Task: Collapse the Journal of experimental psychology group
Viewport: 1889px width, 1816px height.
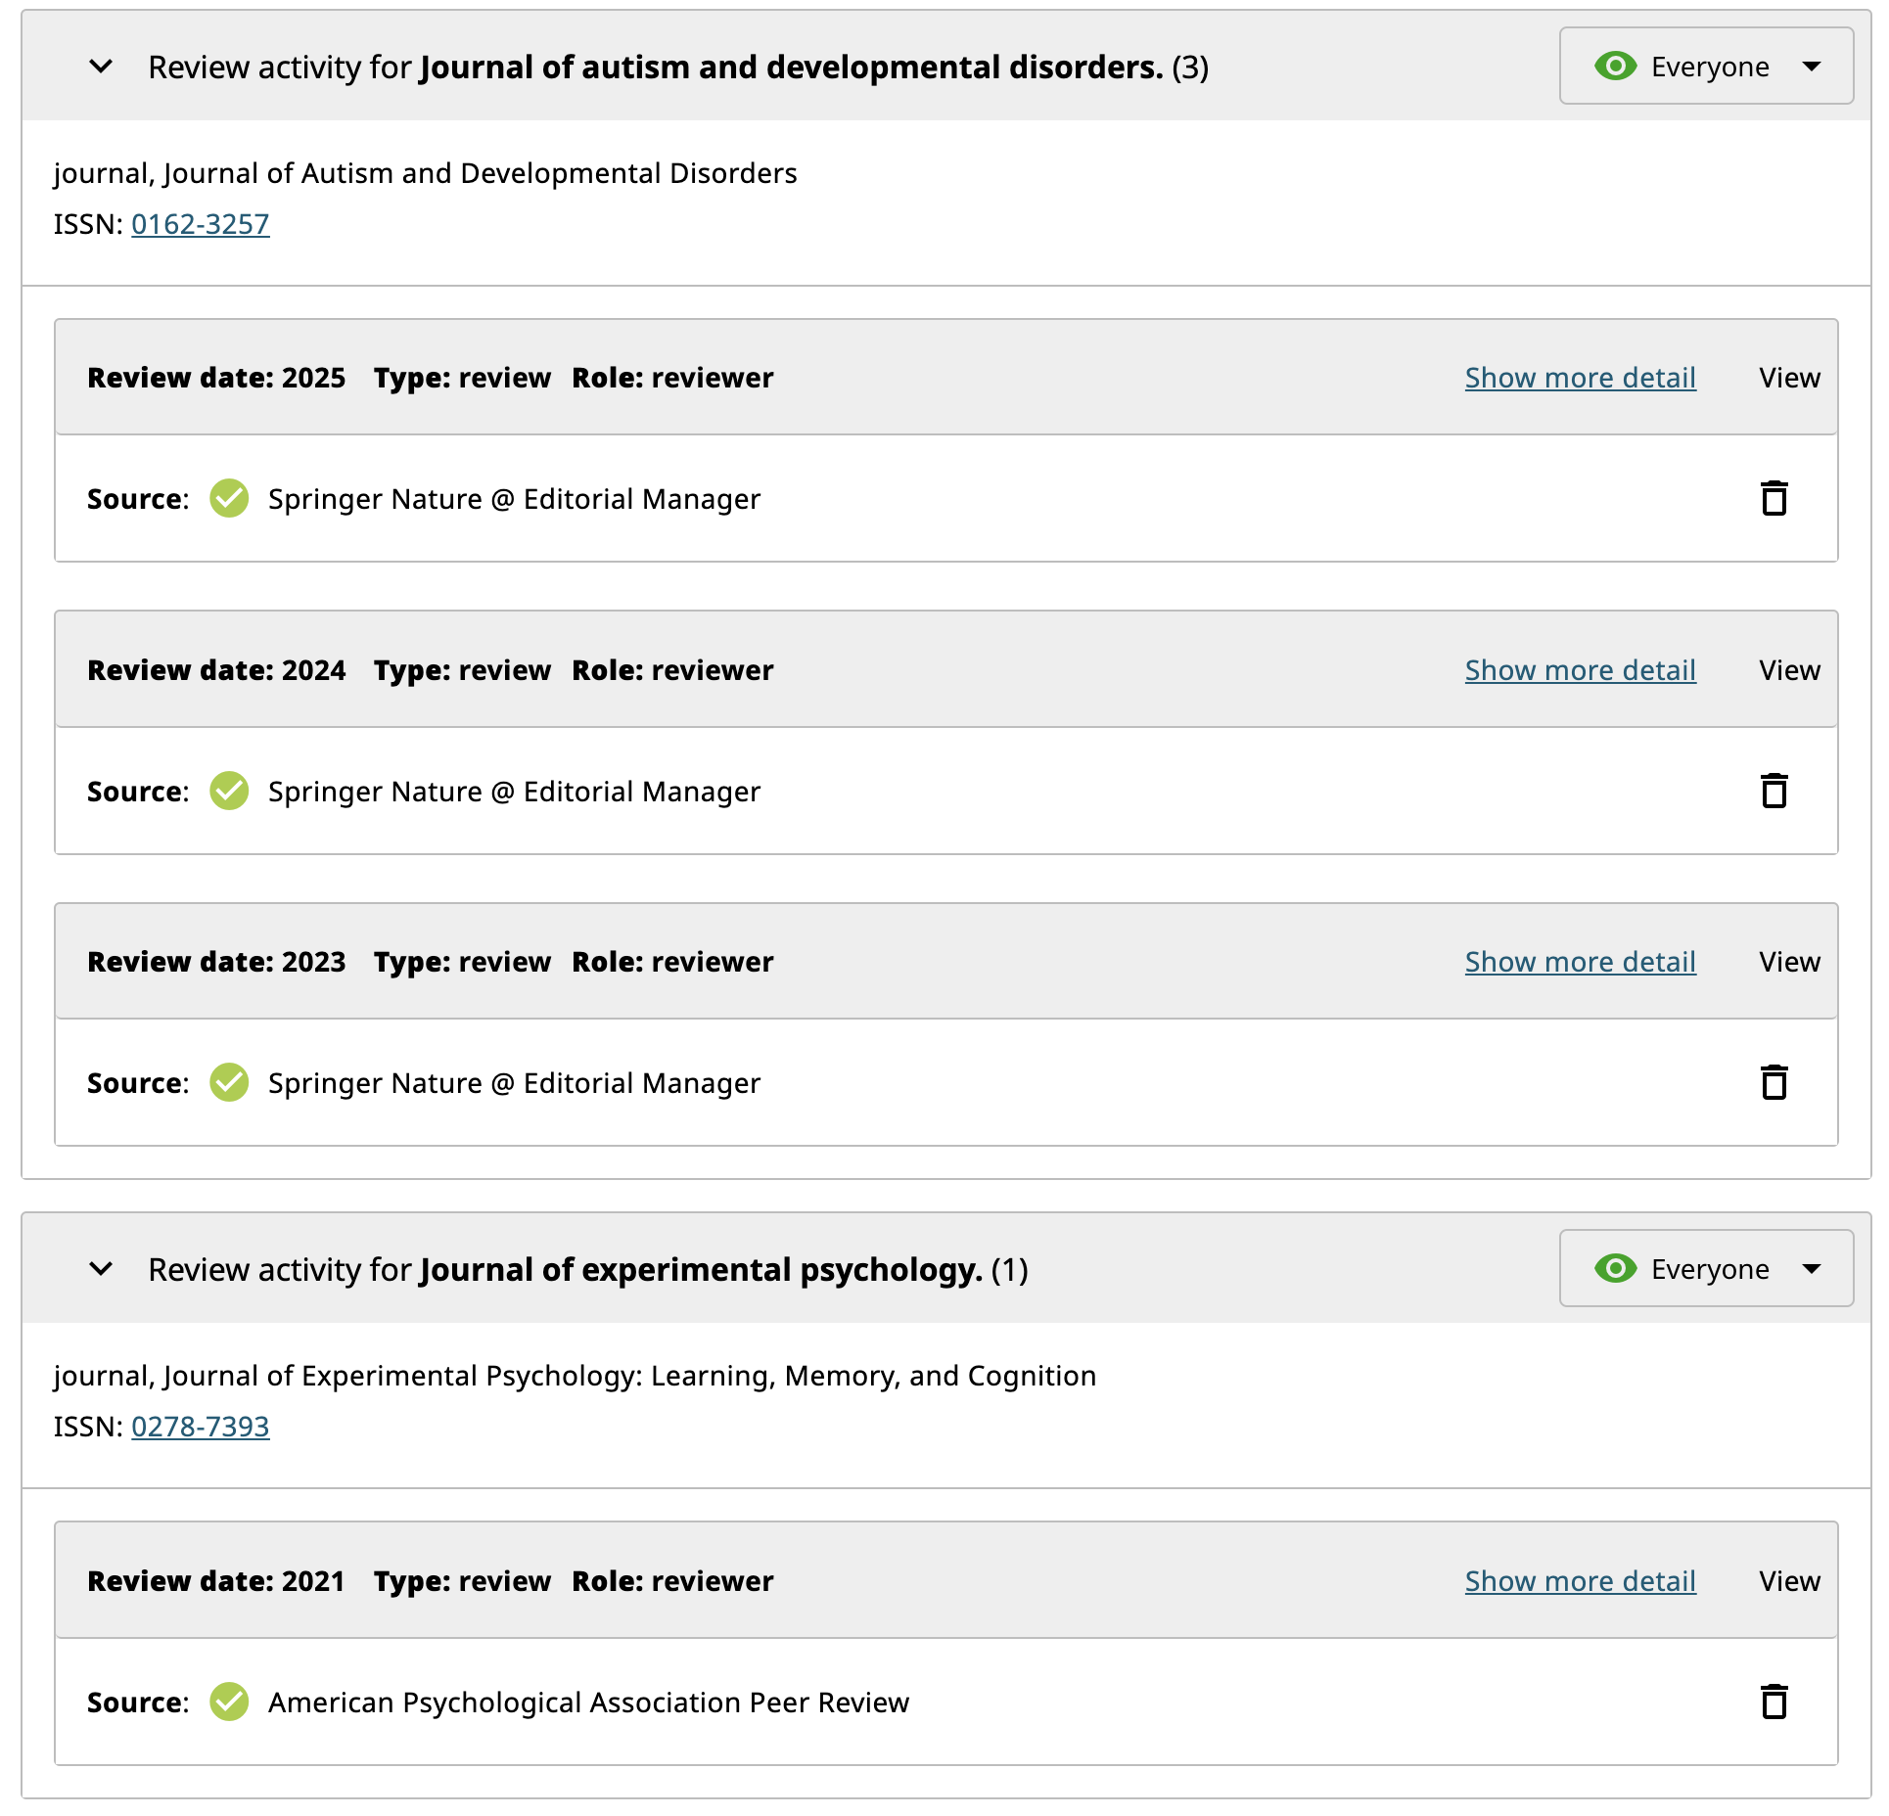Action: click(x=101, y=1269)
